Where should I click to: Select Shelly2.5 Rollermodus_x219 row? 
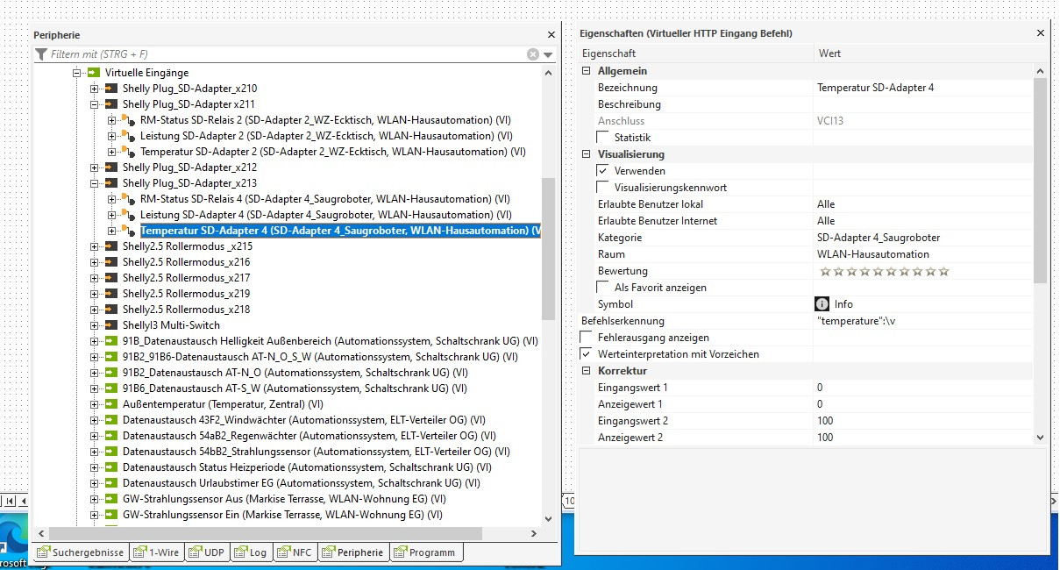tap(186, 294)
